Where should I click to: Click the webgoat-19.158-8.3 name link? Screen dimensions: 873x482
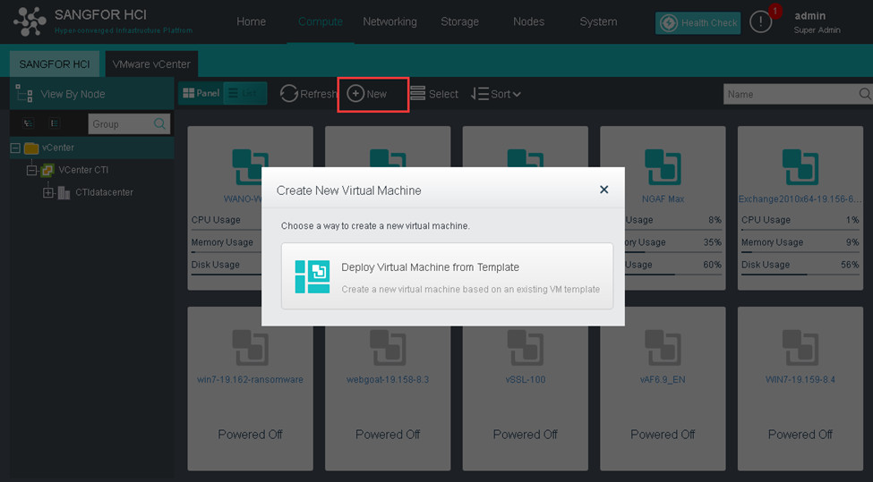tap(388, 380)
